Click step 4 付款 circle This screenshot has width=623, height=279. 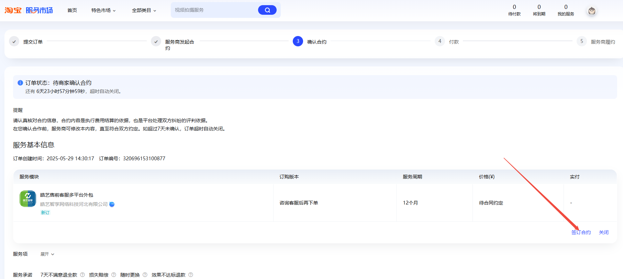pyautogui.click(x=440, y=41)
